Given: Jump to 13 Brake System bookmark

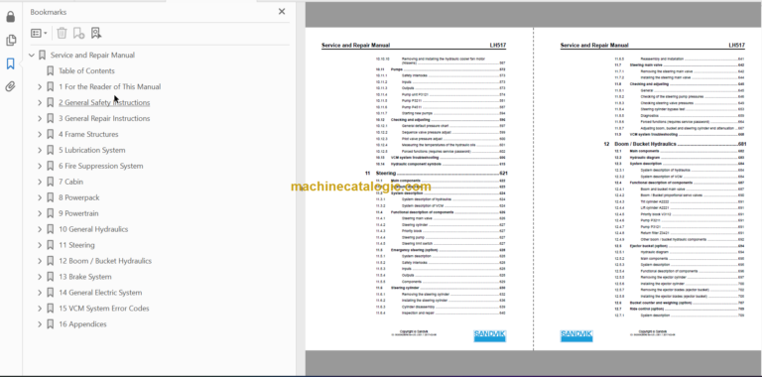Looking at the screenshot, I should click(85, 277).
